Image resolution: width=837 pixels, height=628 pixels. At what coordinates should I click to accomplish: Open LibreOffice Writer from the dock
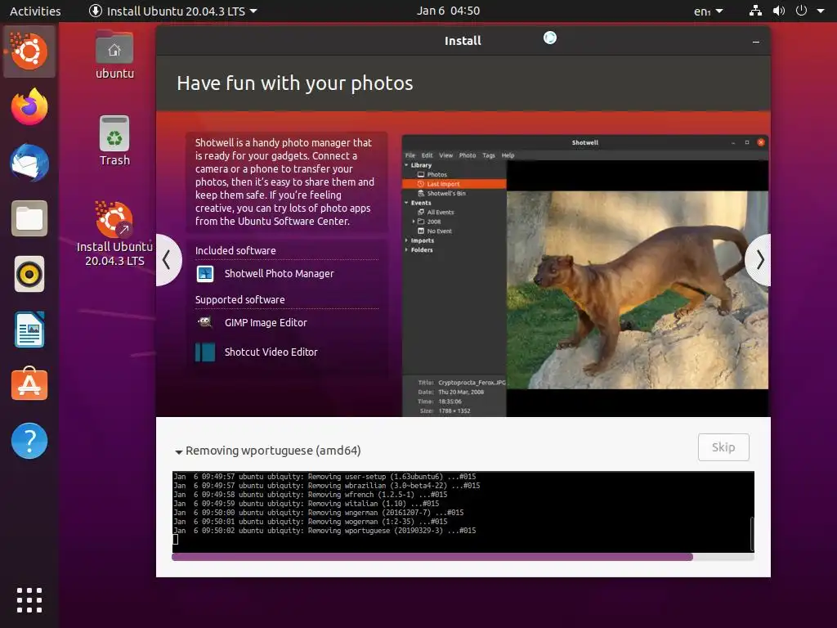[29, 330]
